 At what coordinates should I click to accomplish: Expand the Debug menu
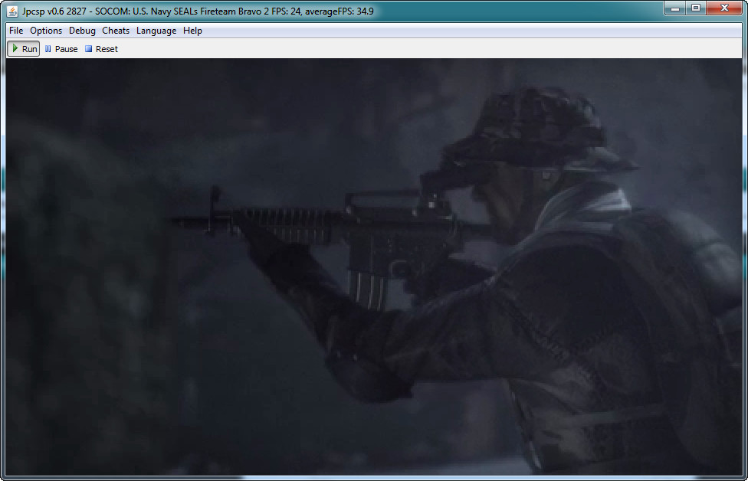(82, 31)
